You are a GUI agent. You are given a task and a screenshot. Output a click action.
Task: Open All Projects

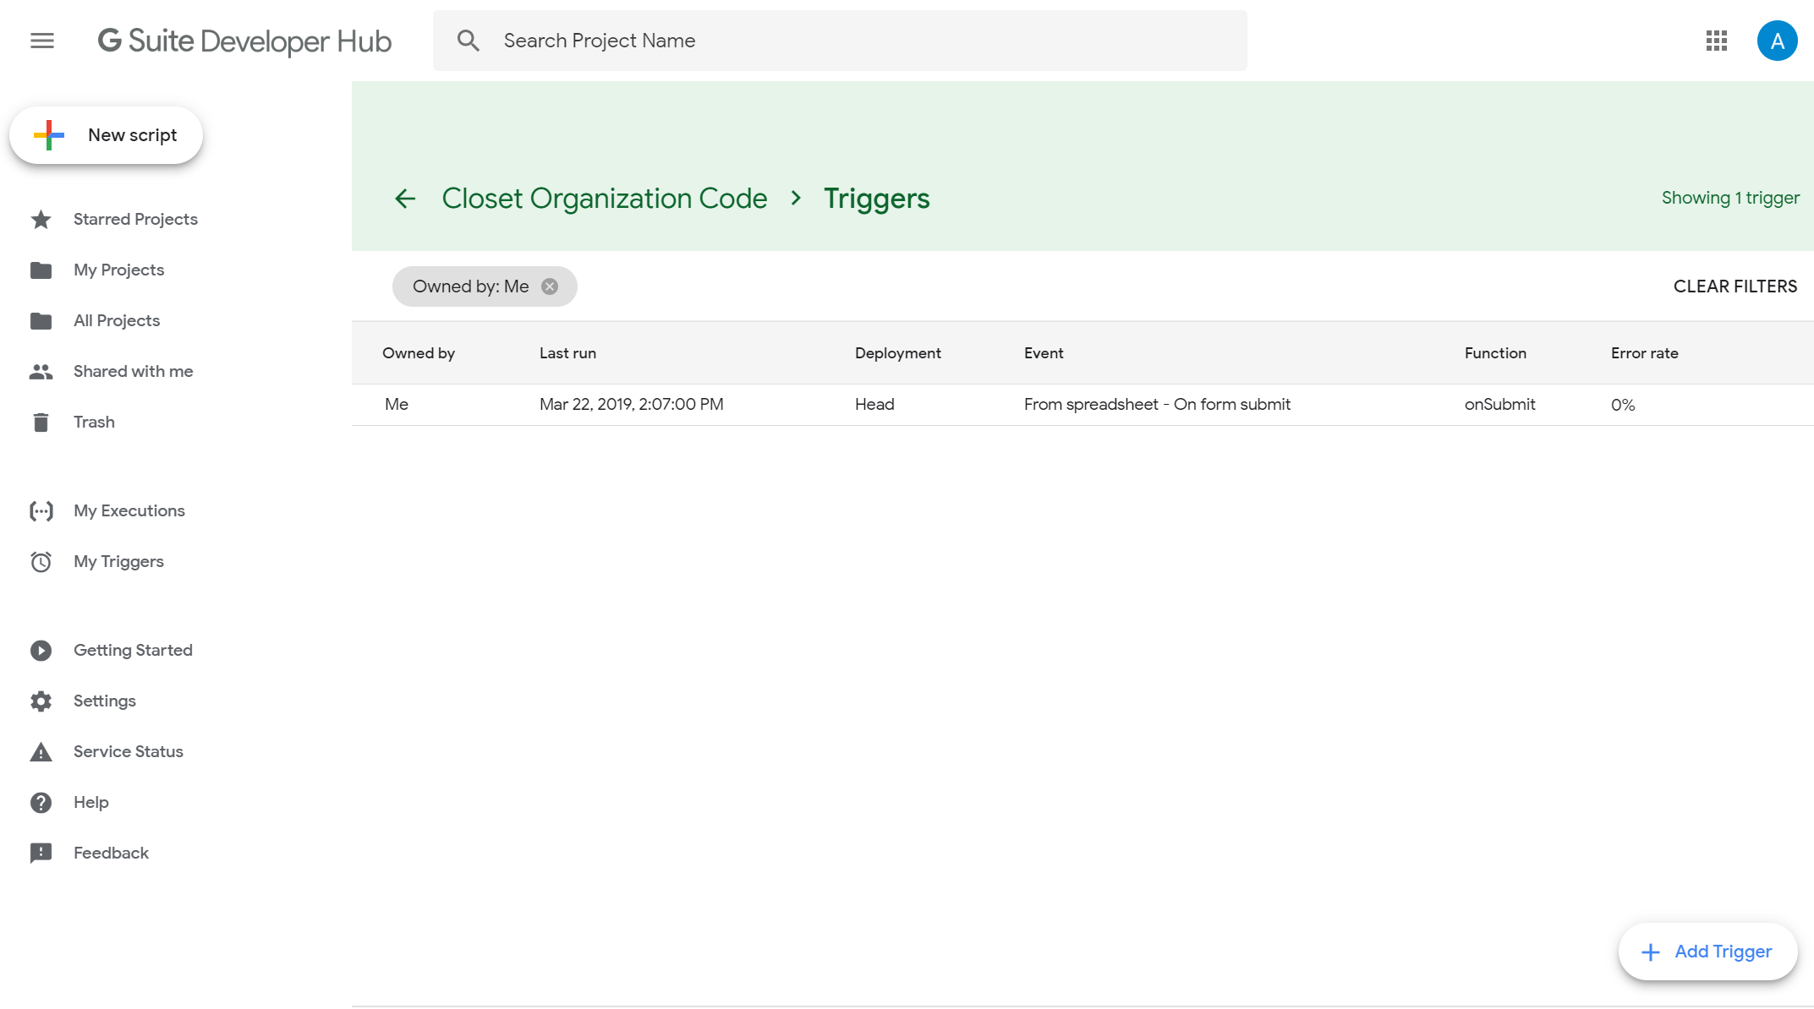coord(117,320)
